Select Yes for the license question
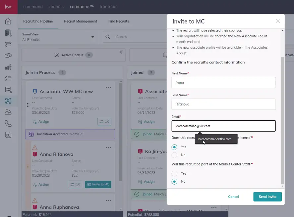 tap(174, 147)
